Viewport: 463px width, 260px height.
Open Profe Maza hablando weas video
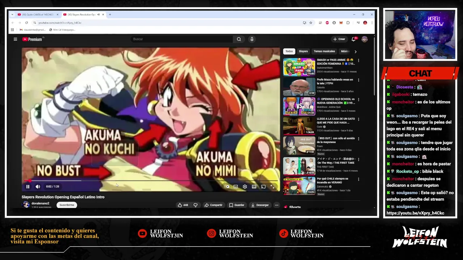point(299,87)
